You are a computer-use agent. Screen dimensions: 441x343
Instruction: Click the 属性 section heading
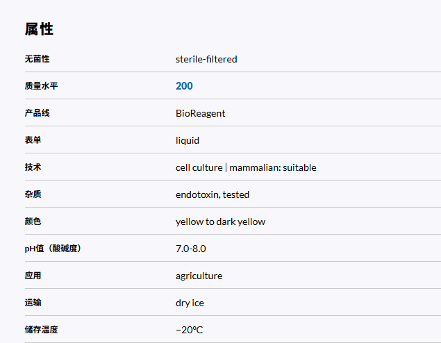tap(39, 29)
